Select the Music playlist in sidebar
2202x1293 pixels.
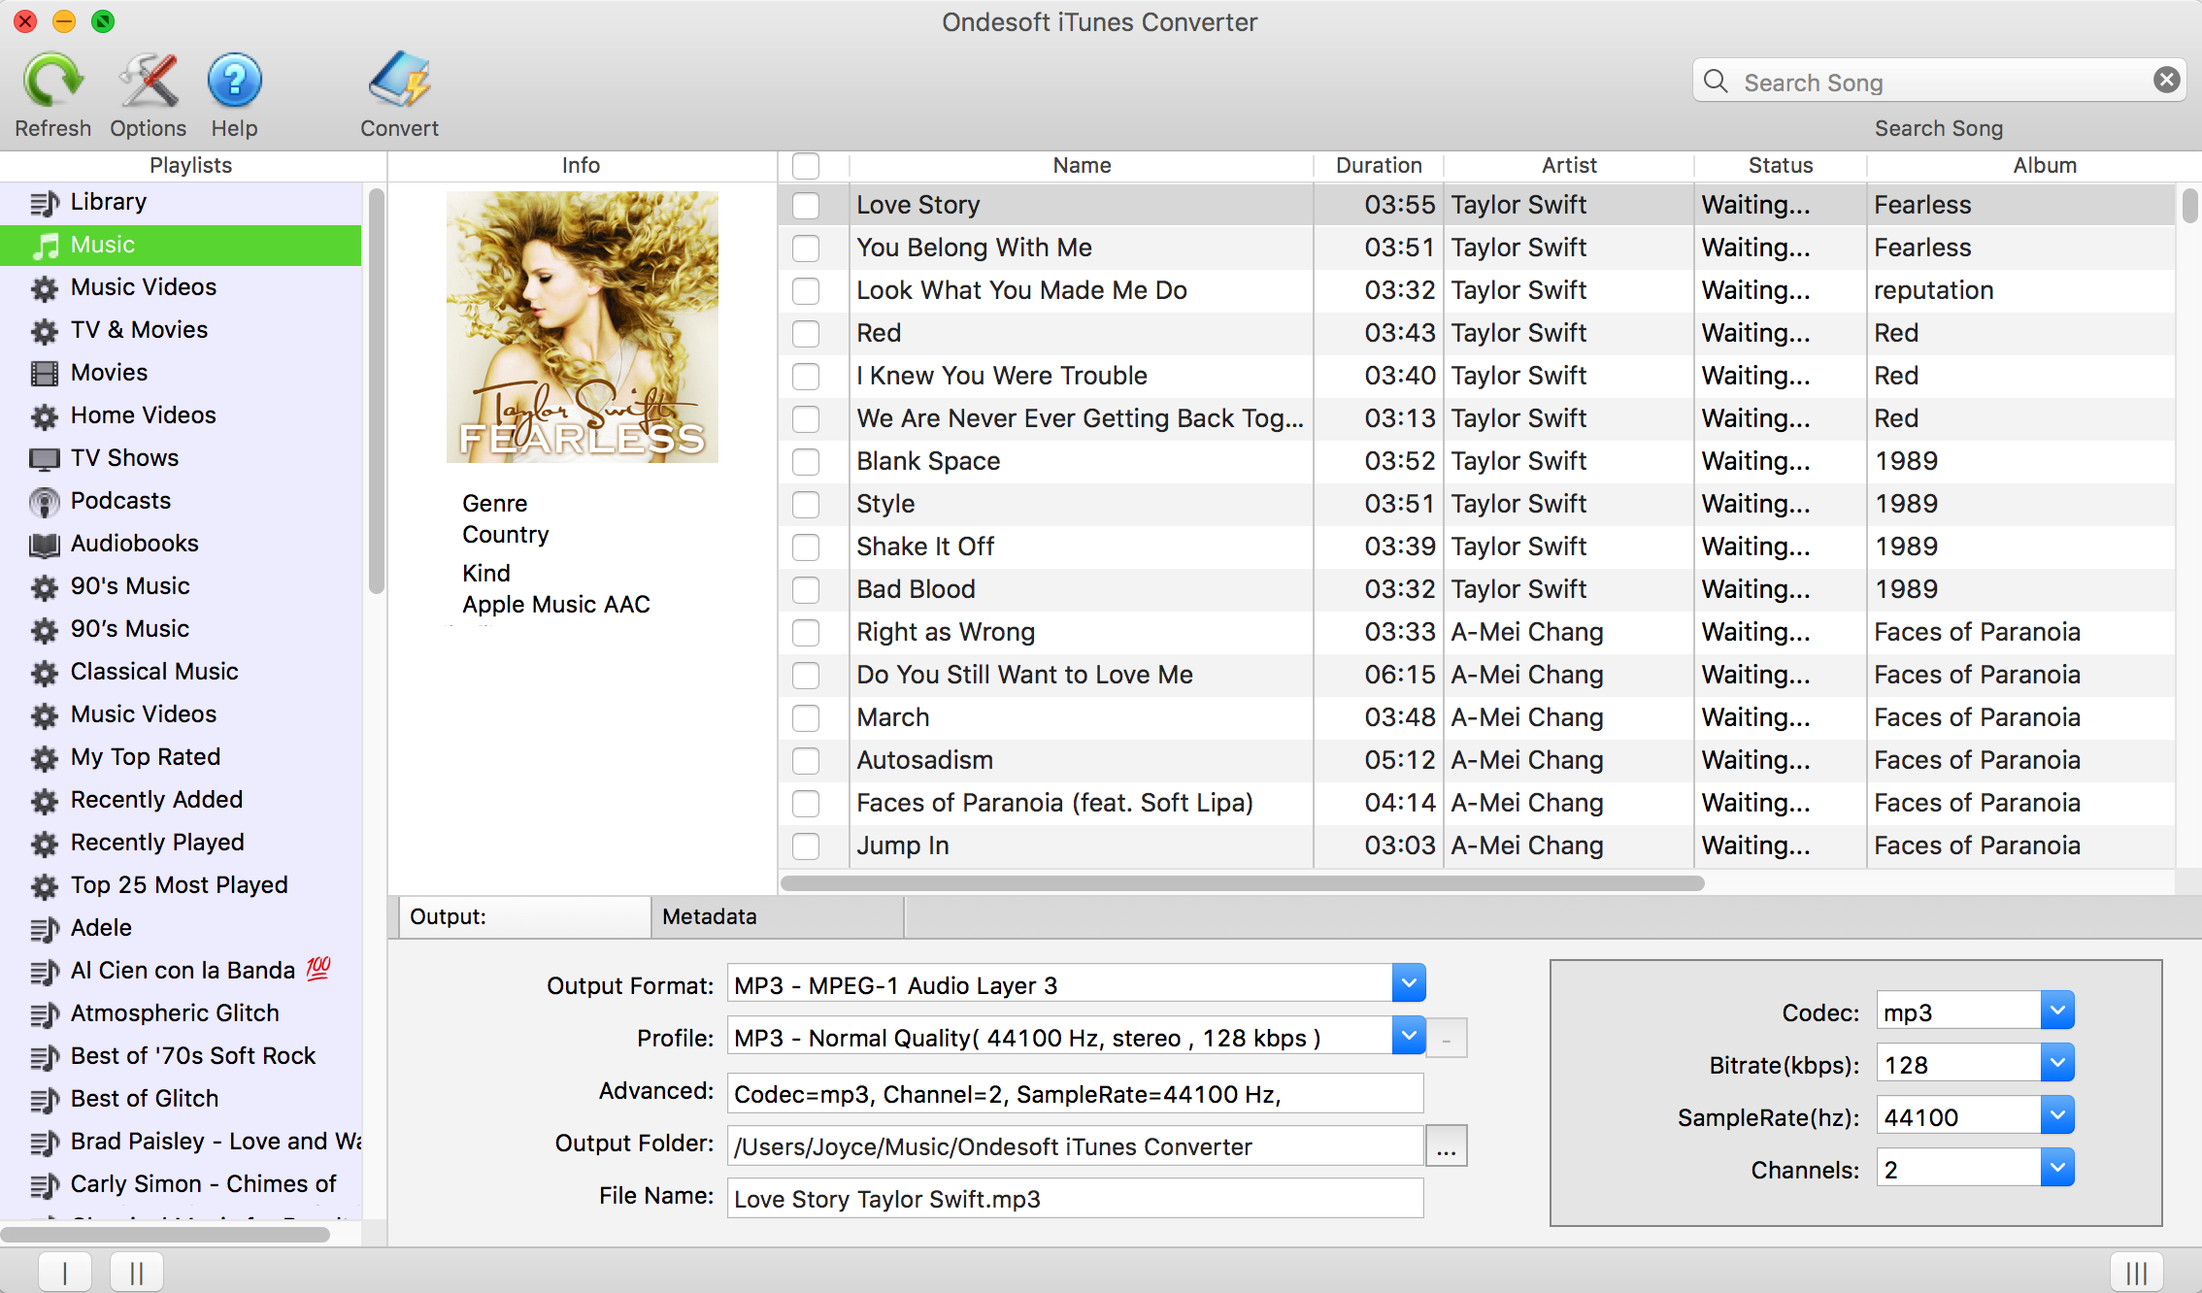[184, 244]
